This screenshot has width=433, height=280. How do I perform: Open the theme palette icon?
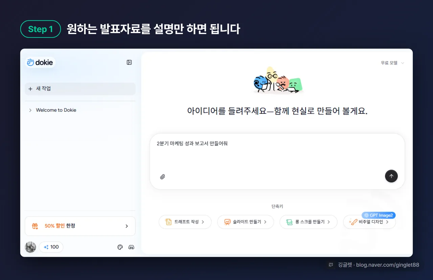[120, 247]
